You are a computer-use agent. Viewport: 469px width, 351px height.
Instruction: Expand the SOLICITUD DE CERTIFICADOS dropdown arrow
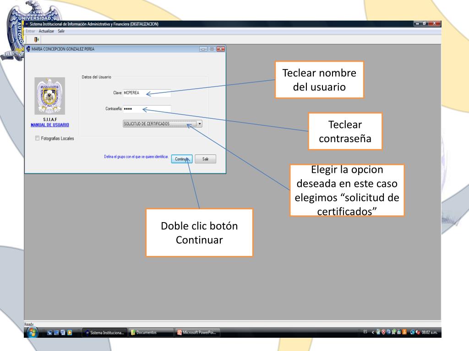(x=199, y=123)
